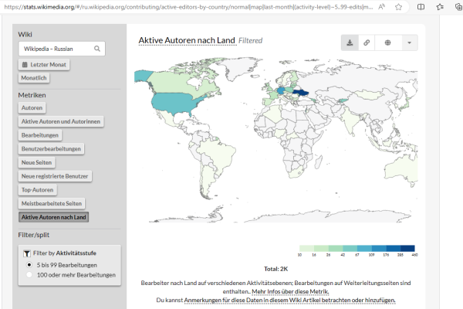Click the permalink chain icon
The height and width of the screenshot is (309, 463).
click(367, 43)
